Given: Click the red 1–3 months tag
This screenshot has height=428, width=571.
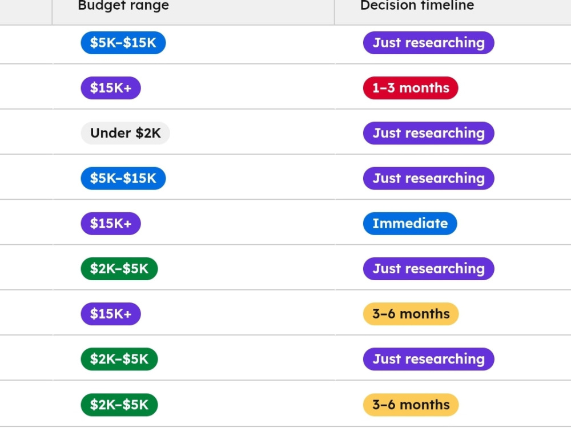Looking at the screenshot, I should pyautogui.click(x=411, y=88).
